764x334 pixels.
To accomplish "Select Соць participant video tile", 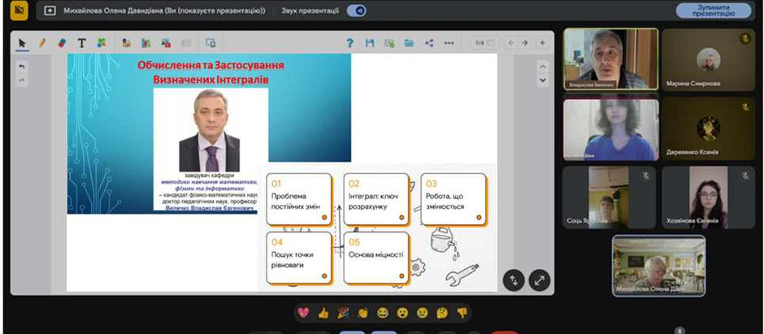I will (x=609, y=197).
